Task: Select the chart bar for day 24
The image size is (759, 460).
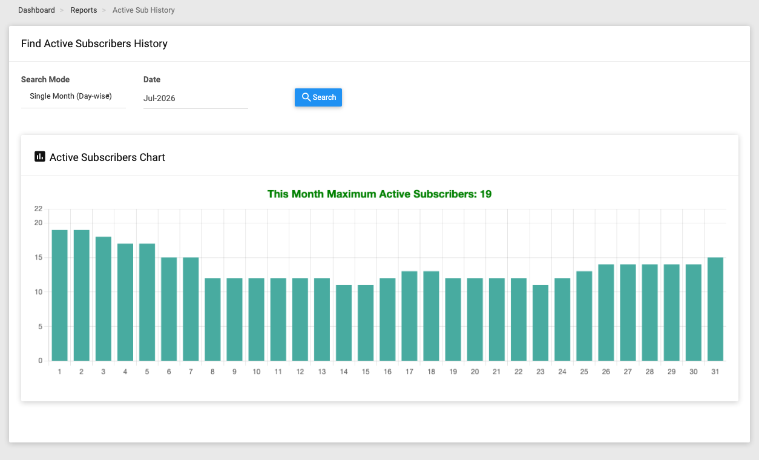Action: tap(562, 320)
